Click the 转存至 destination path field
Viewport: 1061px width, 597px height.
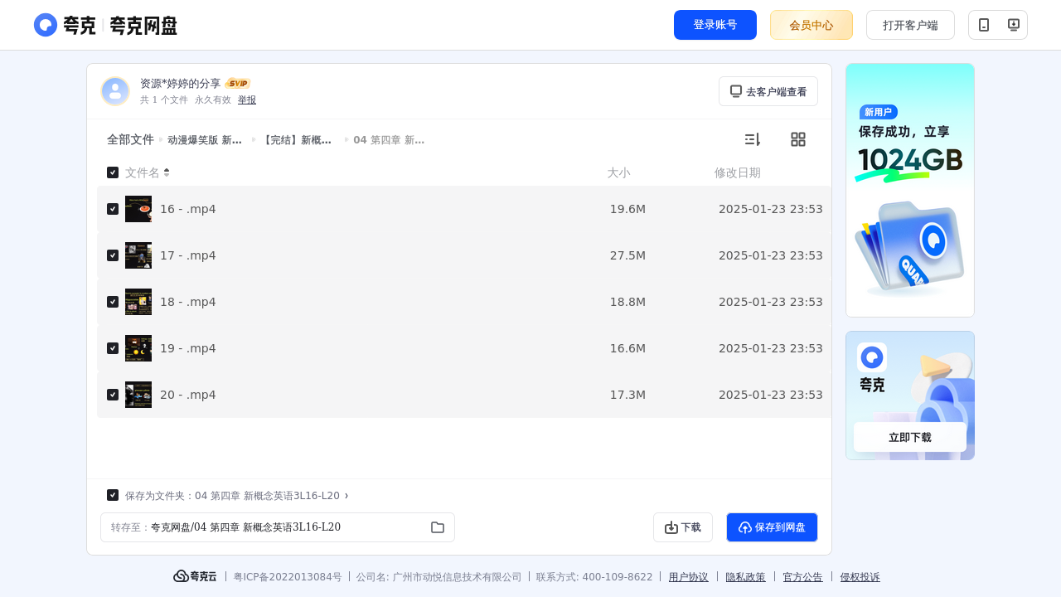[x=278, y=527]
